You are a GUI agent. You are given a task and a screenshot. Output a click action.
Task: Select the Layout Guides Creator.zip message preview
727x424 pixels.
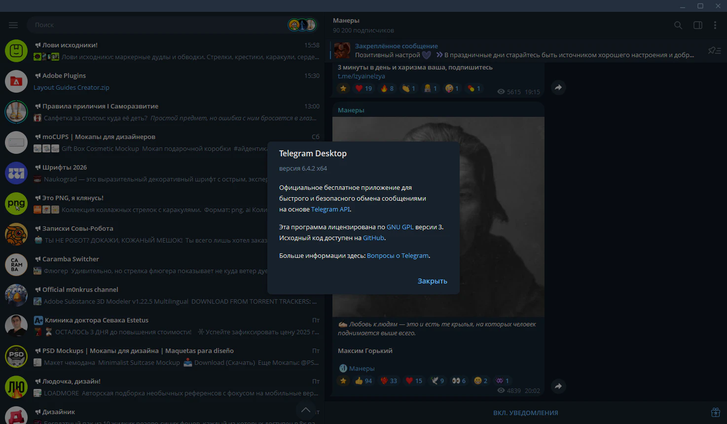coord(72,87)
